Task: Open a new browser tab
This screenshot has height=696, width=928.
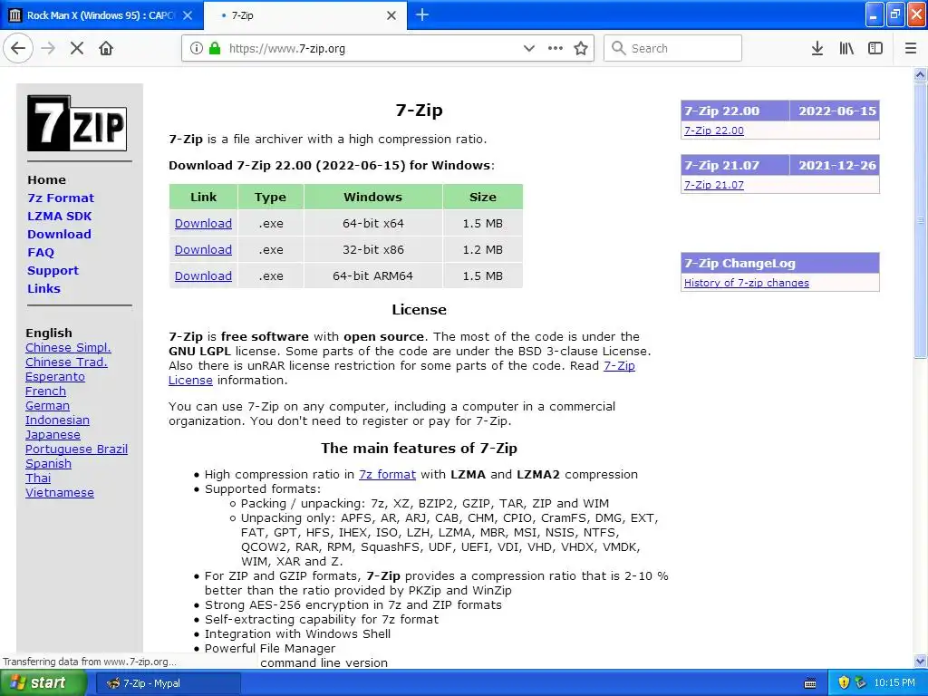Action: point(422,14)
